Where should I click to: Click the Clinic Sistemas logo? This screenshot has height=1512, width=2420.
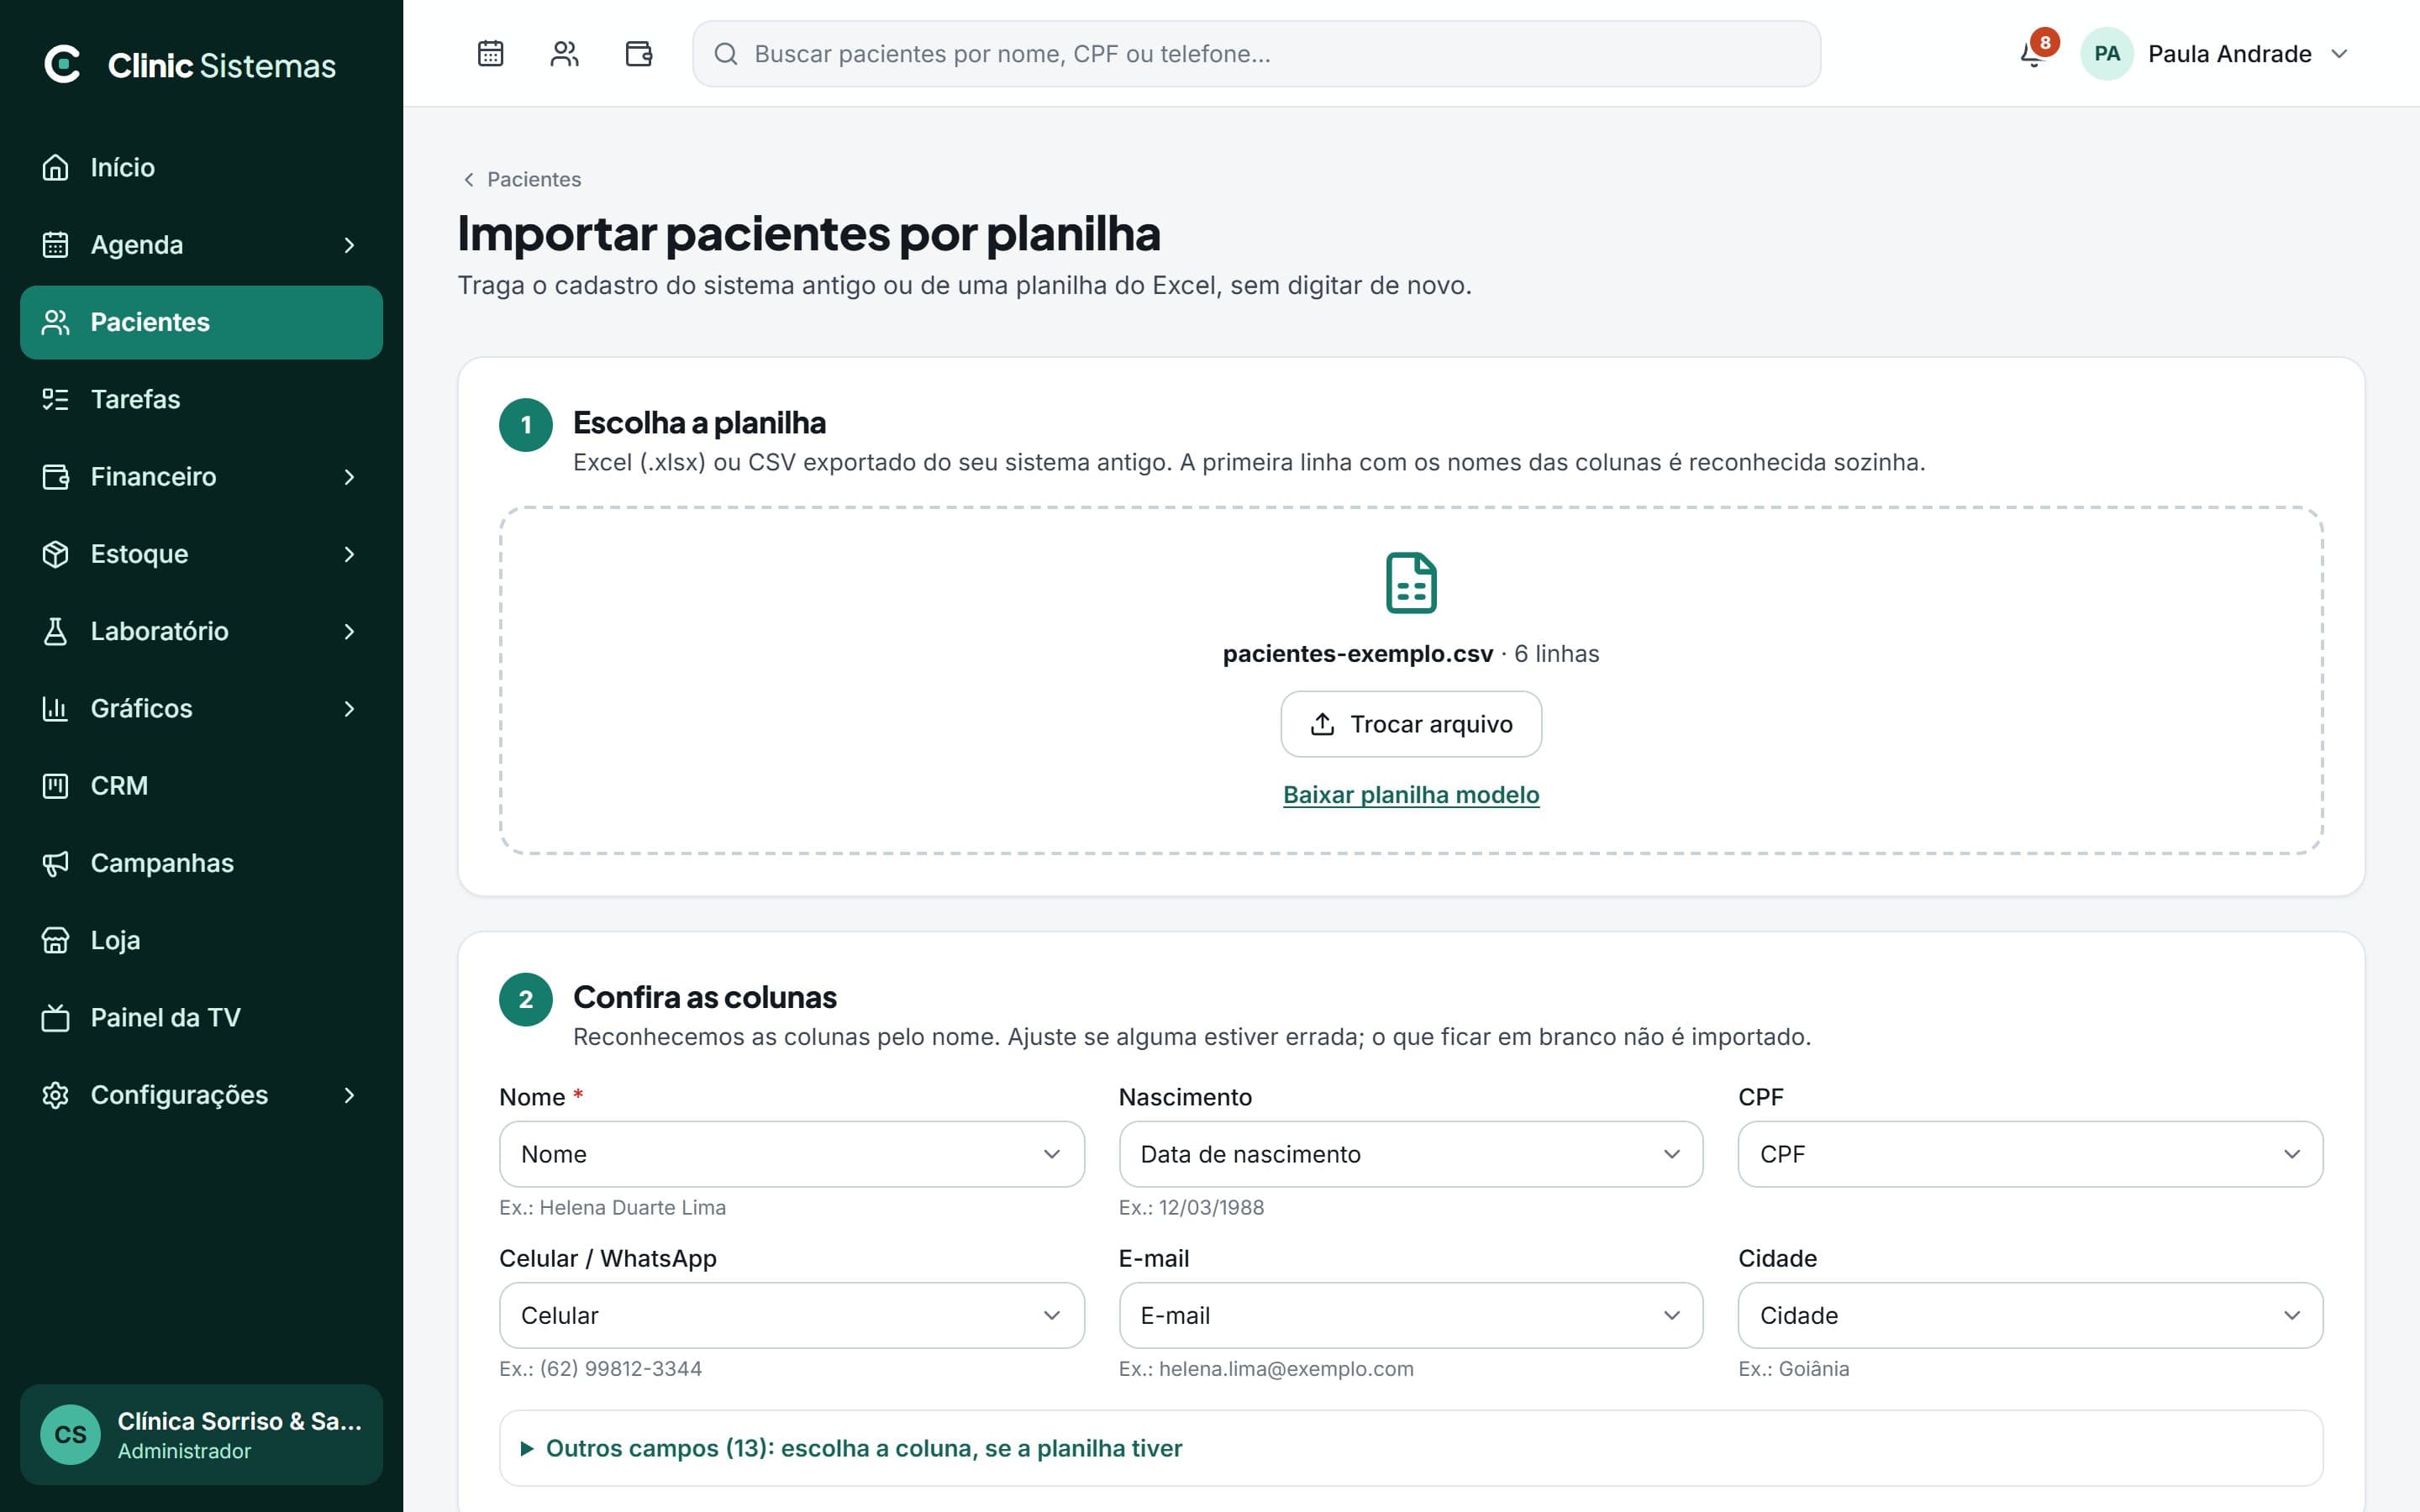pos(190,65)
